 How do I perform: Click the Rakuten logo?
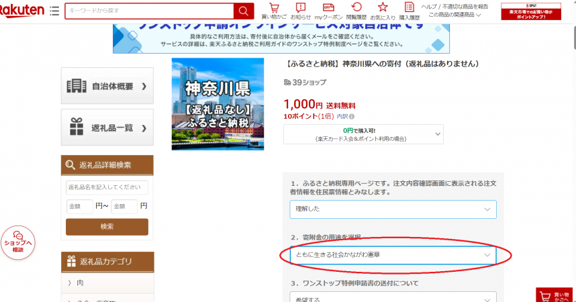21,10
